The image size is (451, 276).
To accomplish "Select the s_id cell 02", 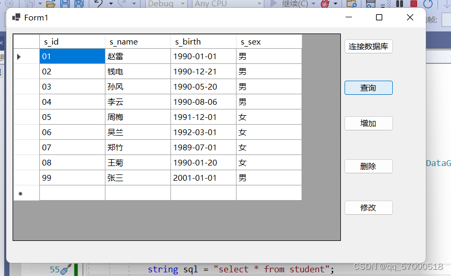I will (72, 72).
